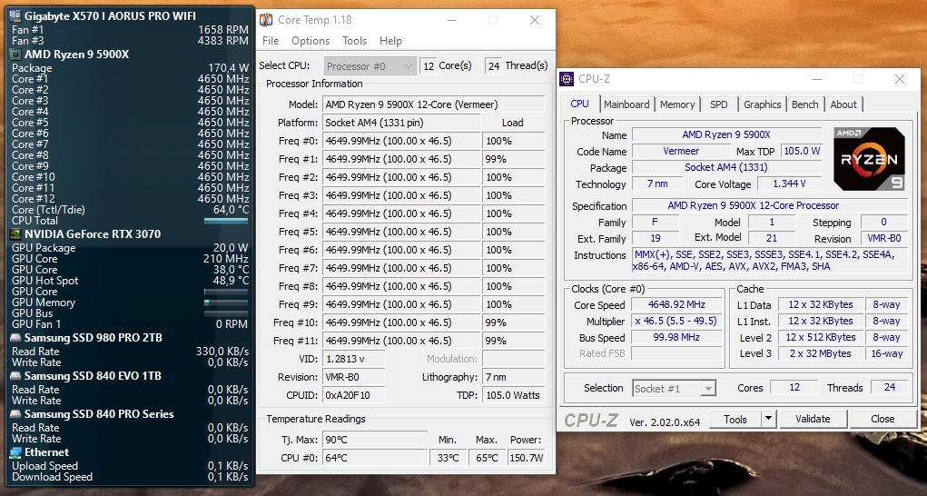
Task: Click the GPU Fan 1 0 RPM row
Action: [x=130, y=324]
